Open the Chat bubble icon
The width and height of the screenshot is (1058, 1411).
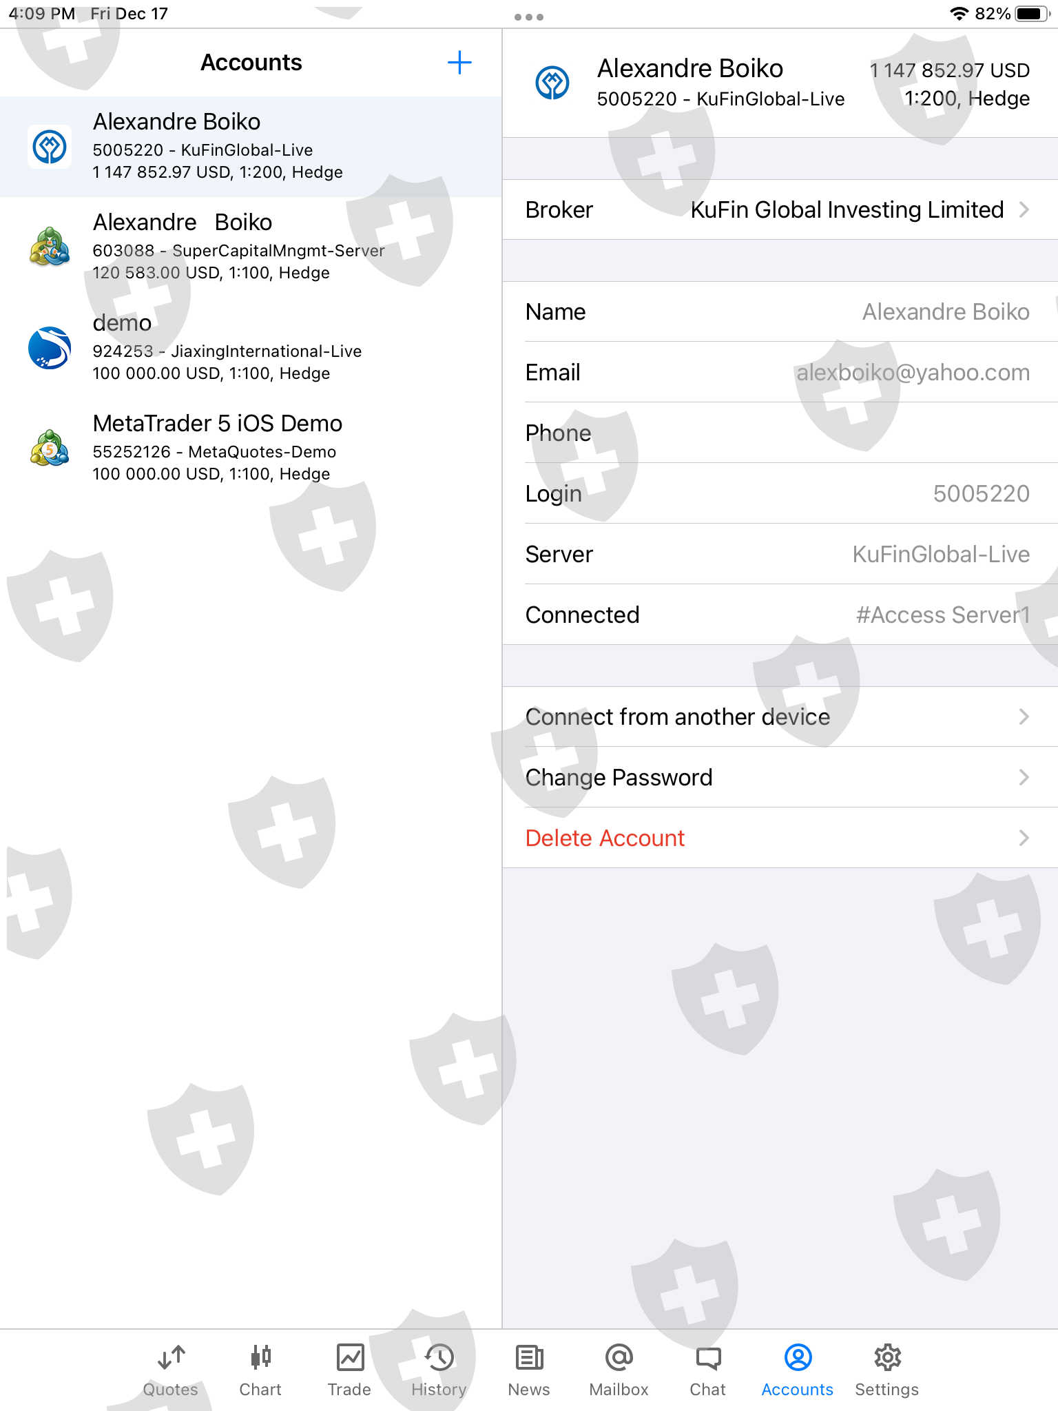pos(708,1358)
